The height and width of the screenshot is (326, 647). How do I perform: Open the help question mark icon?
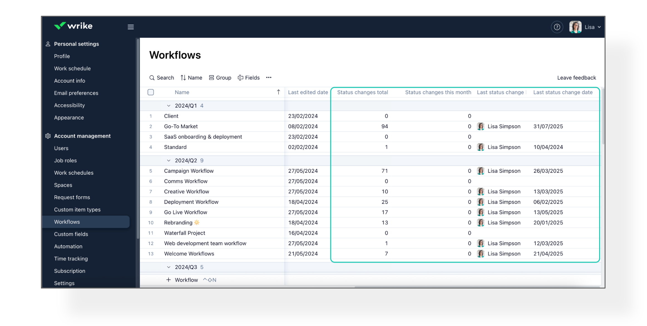(x=557, y=27)
